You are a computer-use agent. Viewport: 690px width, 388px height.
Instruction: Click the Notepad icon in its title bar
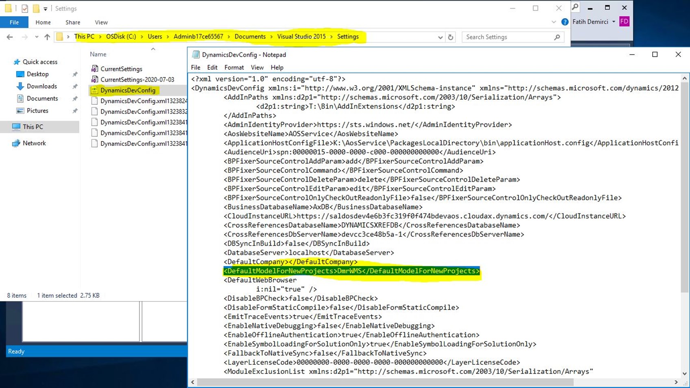pyautogui.click(x=195, y=54)
